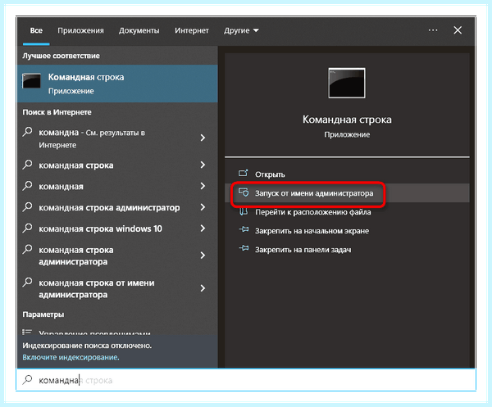Expand the Другие dropdown
This screenshot has width=492, height=407.
pyautogui.click(x=241, y=30)
